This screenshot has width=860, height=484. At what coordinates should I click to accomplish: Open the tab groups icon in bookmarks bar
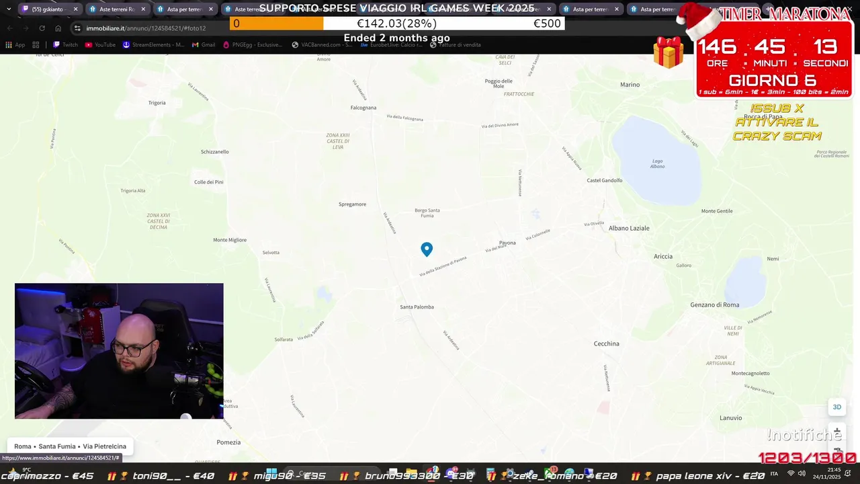click(36, 45)
